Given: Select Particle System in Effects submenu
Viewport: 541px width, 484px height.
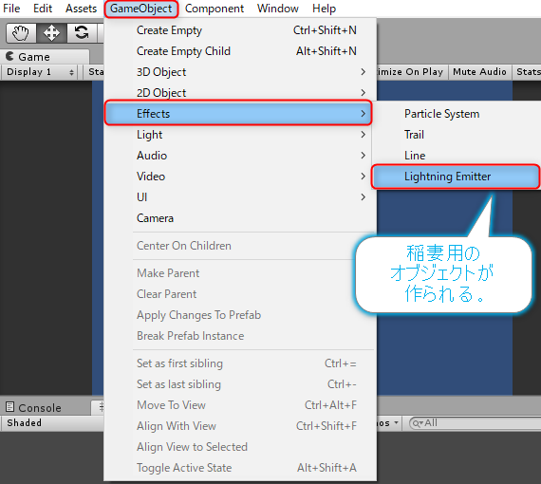Looking at the screenshot, I should (457, 114).
